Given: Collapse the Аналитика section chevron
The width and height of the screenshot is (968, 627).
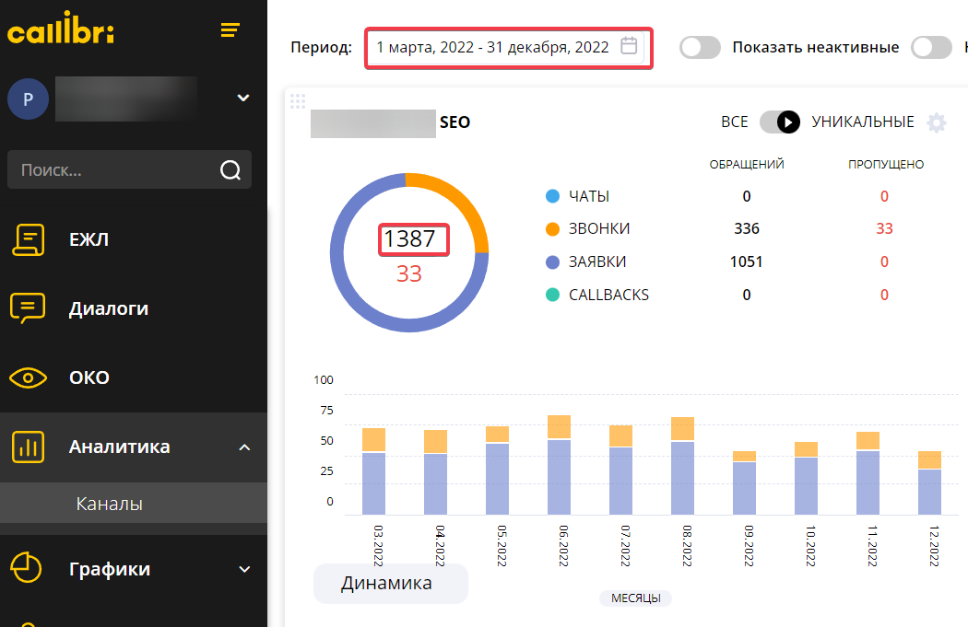Looking at the screenshot, I should coord(244,447).
